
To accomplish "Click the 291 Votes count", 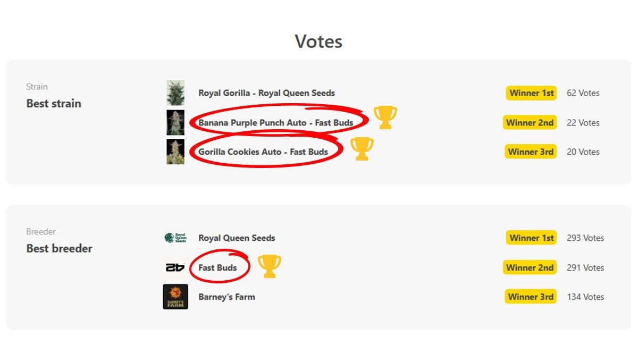I will pos(585,267).
